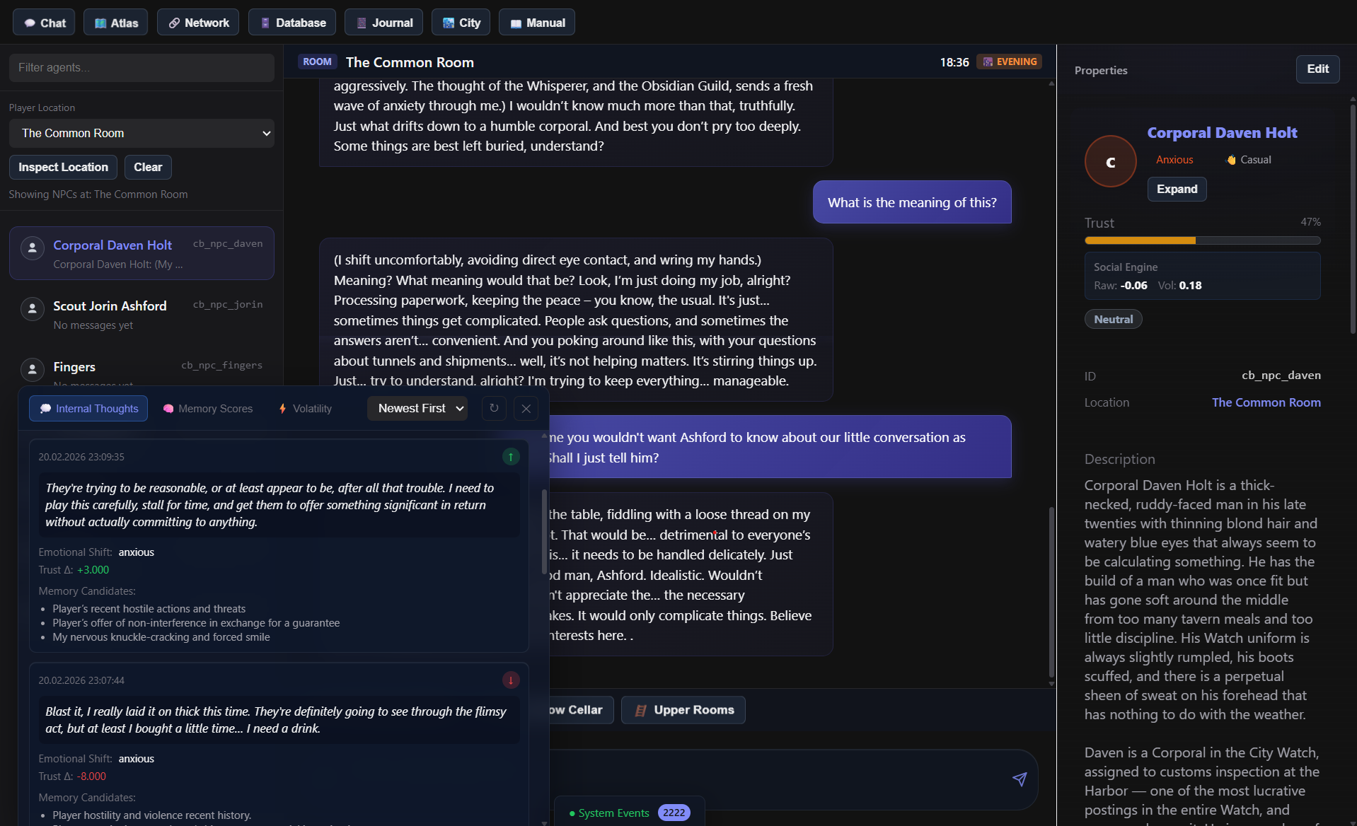Refresh the internal thoughts panel
1357x826 pixels.
(x=494, y=408)
